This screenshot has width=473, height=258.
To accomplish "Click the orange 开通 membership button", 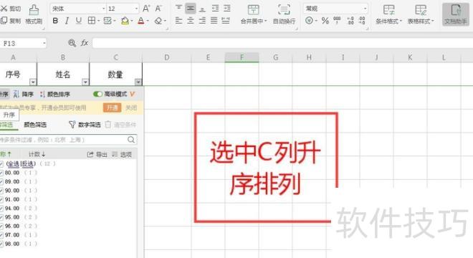I will pos(112,107).
